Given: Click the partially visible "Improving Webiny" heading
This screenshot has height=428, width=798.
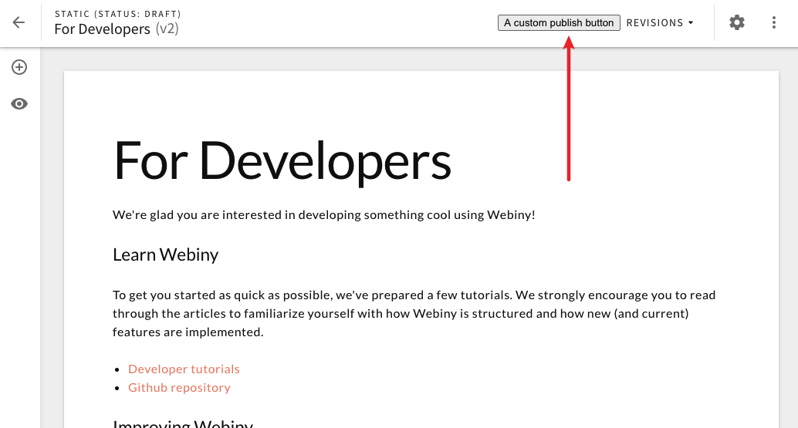Looking at the screenshot, I should [182, 423].
